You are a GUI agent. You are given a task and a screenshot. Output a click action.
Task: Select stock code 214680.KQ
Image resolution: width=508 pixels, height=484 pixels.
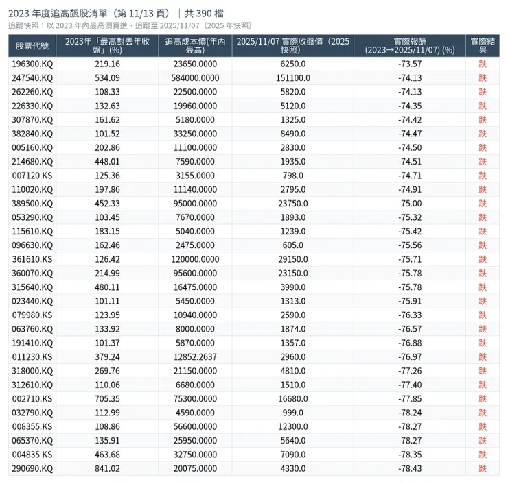(32, 162)
